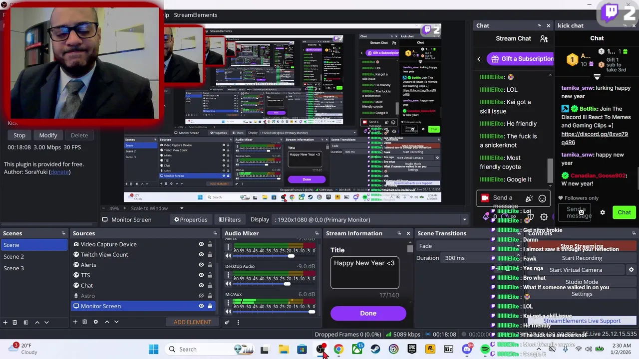Open the Display monitor dropdown
The image size is (639, 359).
pyautogui.click(x=371, y=219)
